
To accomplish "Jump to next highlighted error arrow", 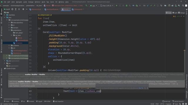I will (x=184, y=16).
